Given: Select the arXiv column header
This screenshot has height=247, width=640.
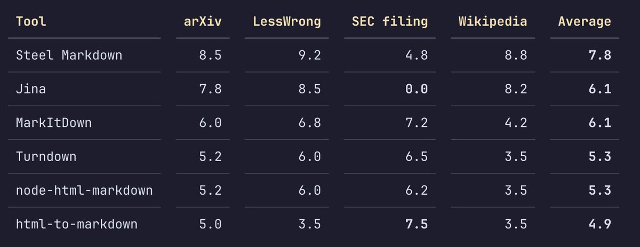Looking at the screenshot, I should (203, 22).
